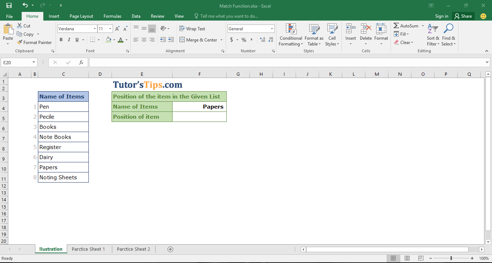The image size is (492, 263).
Task: Click the zoom slider handle
Action: pyautogui.click(x=451, y=258)
